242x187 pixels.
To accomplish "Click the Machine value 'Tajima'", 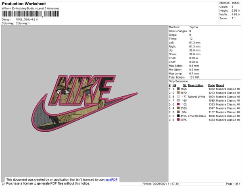I will [x=194, y=27].
